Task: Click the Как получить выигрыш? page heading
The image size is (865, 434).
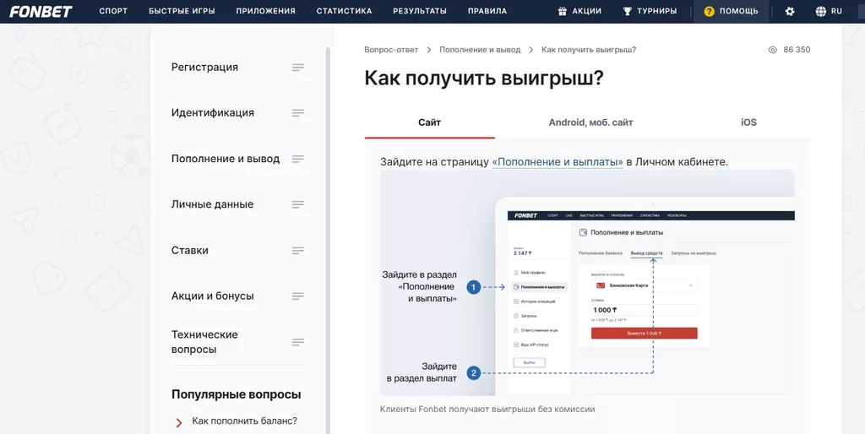Action: click(x=484, y=79)
